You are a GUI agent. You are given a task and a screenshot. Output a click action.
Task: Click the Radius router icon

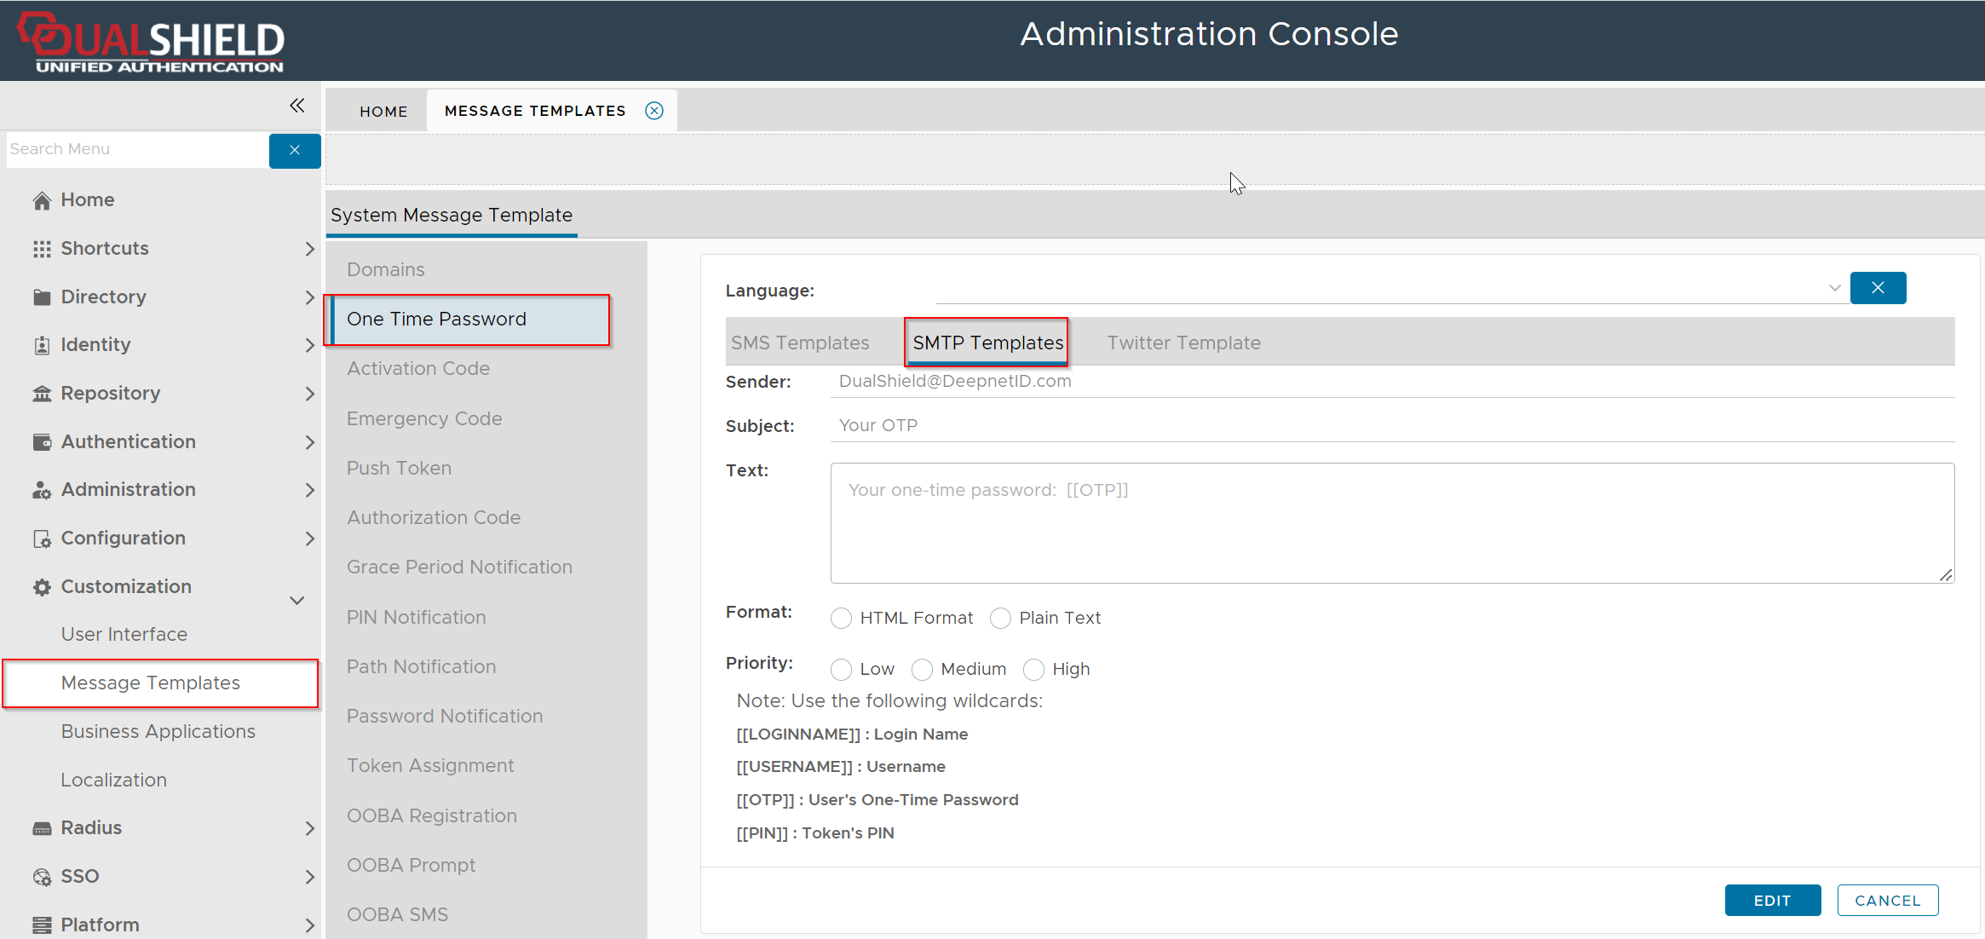pos(42,828)
